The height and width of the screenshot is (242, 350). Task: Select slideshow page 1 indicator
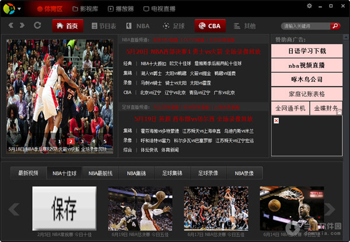coord(60,141)
